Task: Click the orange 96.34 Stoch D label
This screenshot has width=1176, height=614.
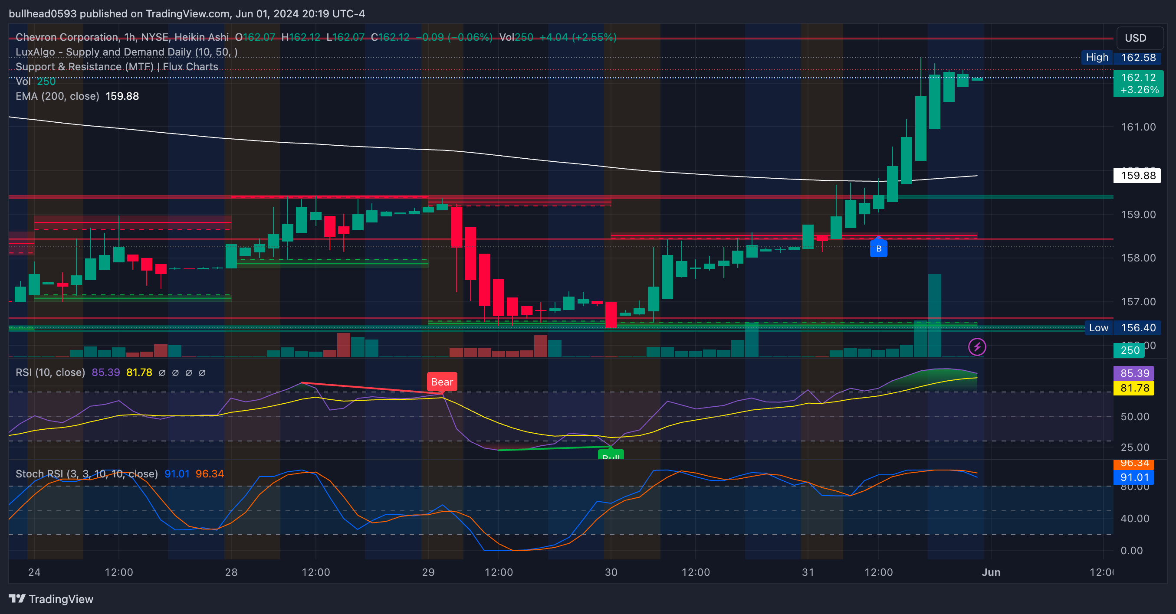Action: tap(1134, 464)
